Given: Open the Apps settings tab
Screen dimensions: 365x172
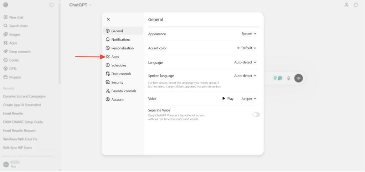Looking at the screenshot, I should click(x=123, y=57).
